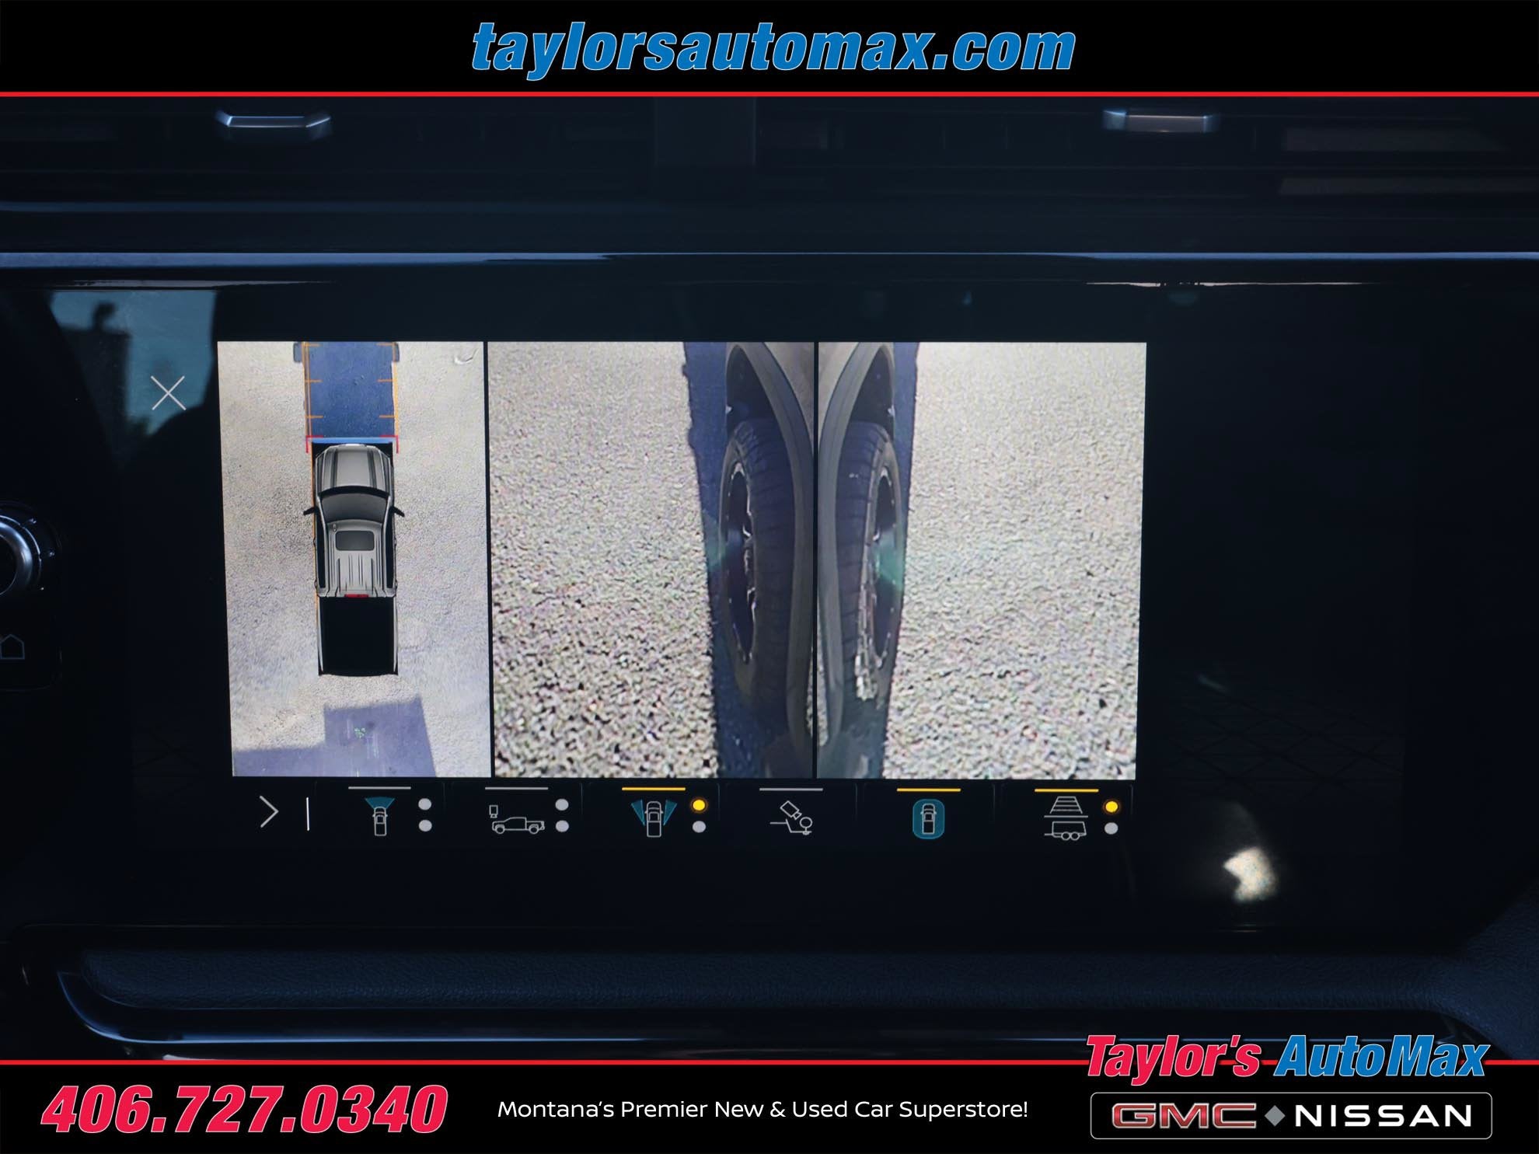The image size is (1539, 1154).
Task: Select upper dot beside front camera icon
Action: pyautogui.click(x=425, y=804)
